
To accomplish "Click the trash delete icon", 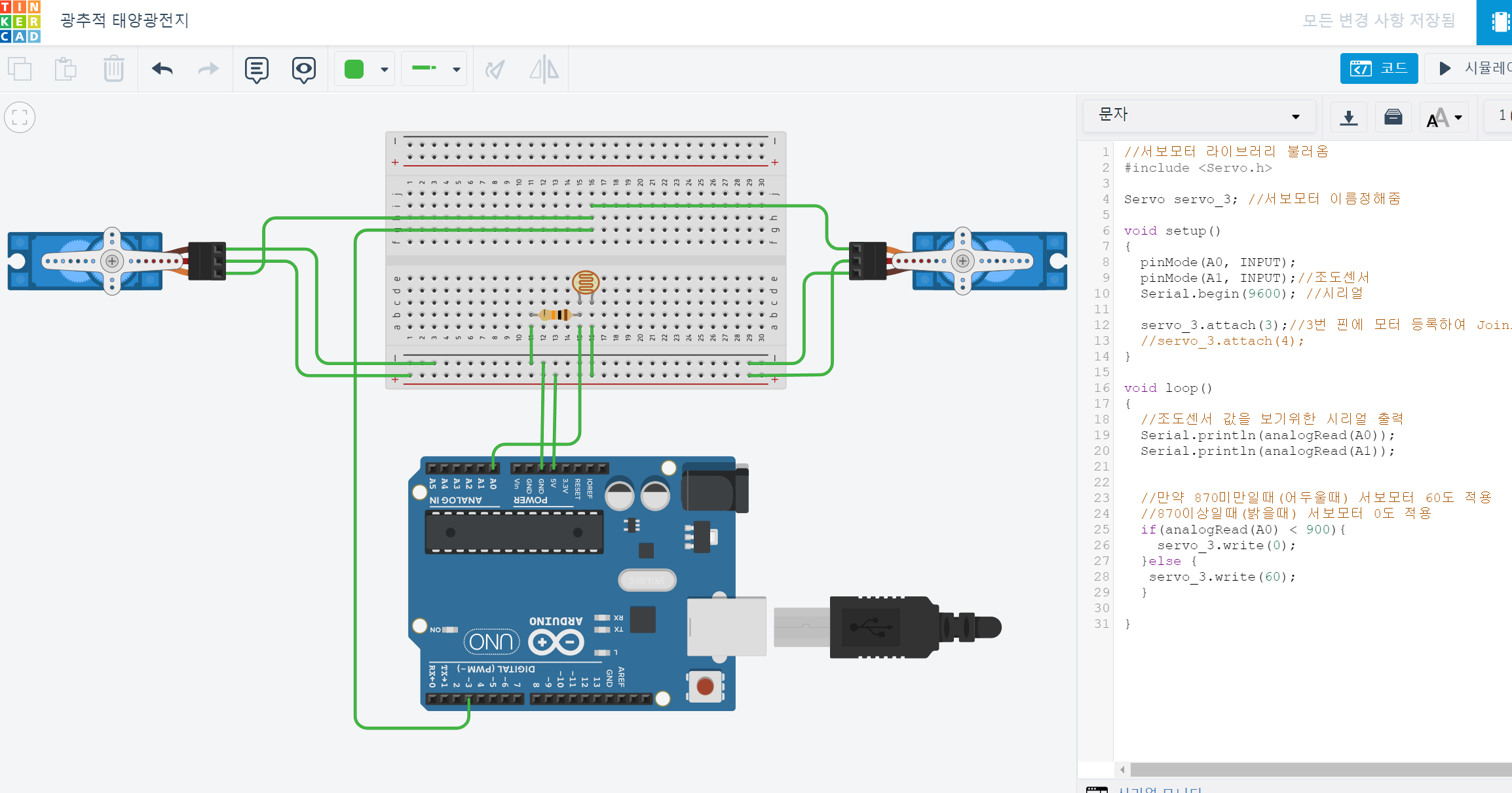I will pyautogui.click(x=113, y=69).
